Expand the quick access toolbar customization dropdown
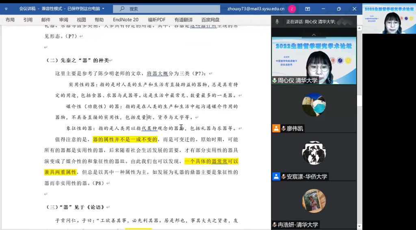Screen dimensions: 416x230 click(x=6, y=9)
